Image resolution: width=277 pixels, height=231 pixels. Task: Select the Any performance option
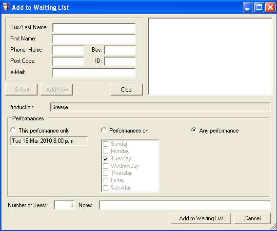[x=194, y=131]
